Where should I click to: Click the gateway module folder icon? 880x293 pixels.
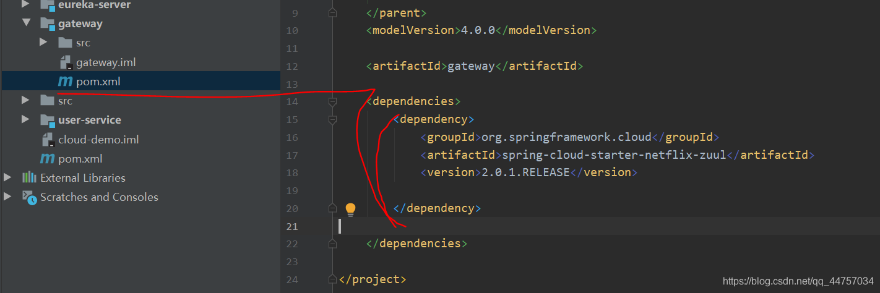47,24
